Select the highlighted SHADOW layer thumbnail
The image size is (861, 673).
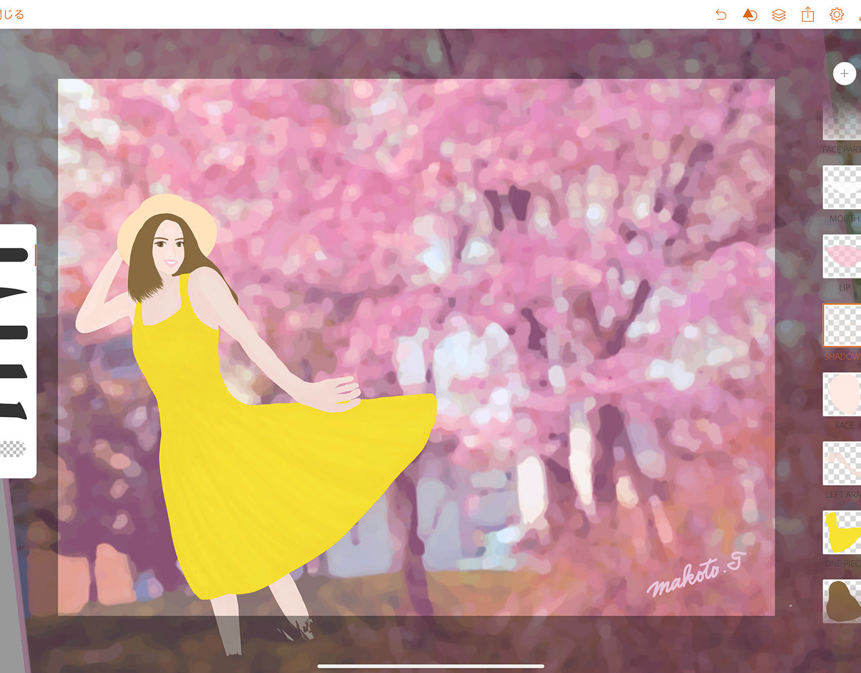pyautogui.click(x=842, y=326)
